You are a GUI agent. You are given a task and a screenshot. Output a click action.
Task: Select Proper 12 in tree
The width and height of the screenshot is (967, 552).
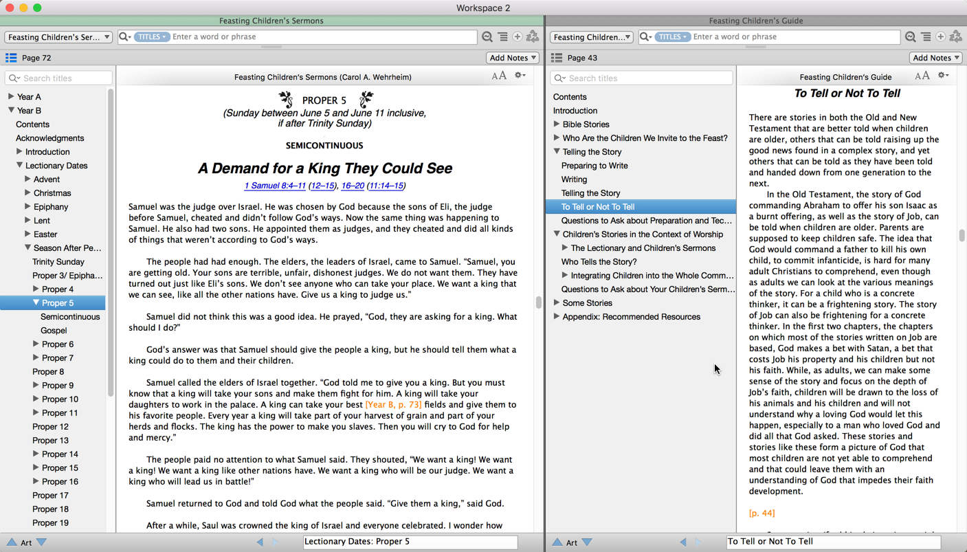[51, 427]
